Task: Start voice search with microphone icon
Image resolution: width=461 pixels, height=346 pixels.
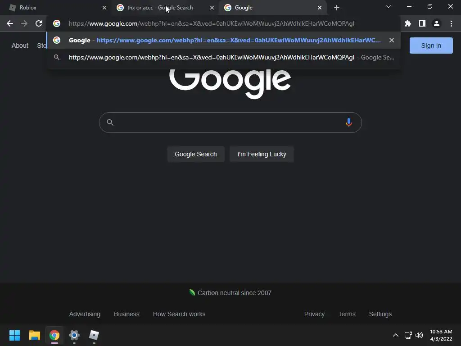Action: (x=349, y=123)
